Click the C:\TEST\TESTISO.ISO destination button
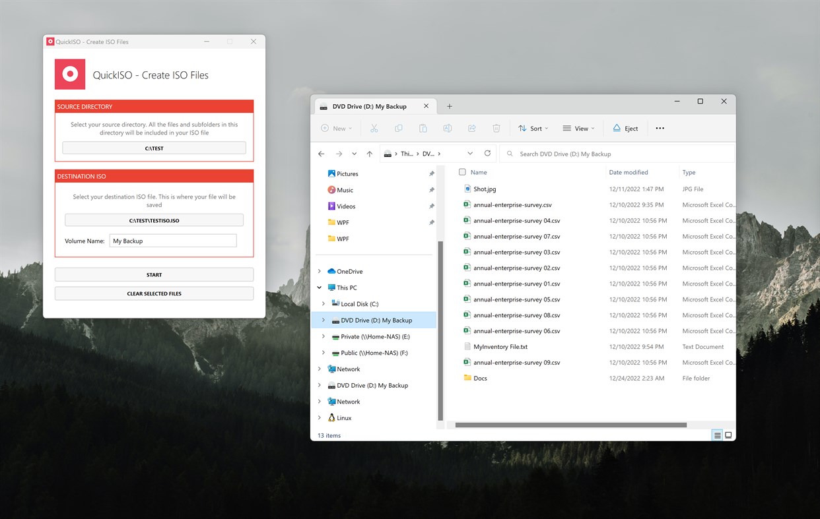The width and height of the screenshot is (820, 519). (x=154, y=220)
